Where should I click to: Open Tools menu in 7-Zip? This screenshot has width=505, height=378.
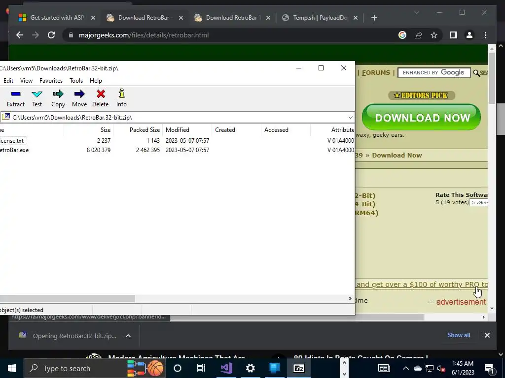click(x=76, y=81)
